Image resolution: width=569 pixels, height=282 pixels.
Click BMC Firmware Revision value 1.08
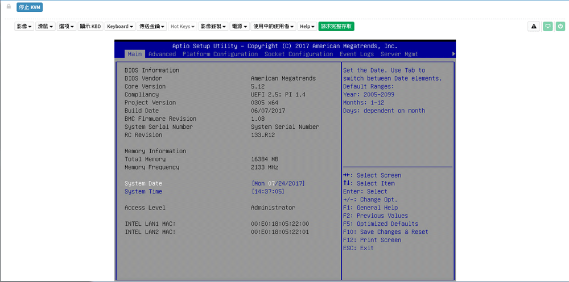(258, 119)
